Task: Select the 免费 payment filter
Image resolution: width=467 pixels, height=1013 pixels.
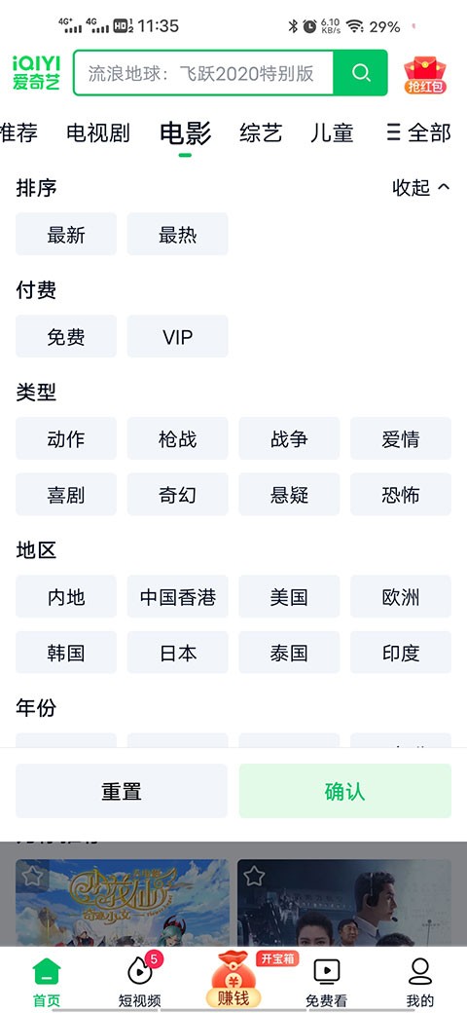Action: point(66,336)
